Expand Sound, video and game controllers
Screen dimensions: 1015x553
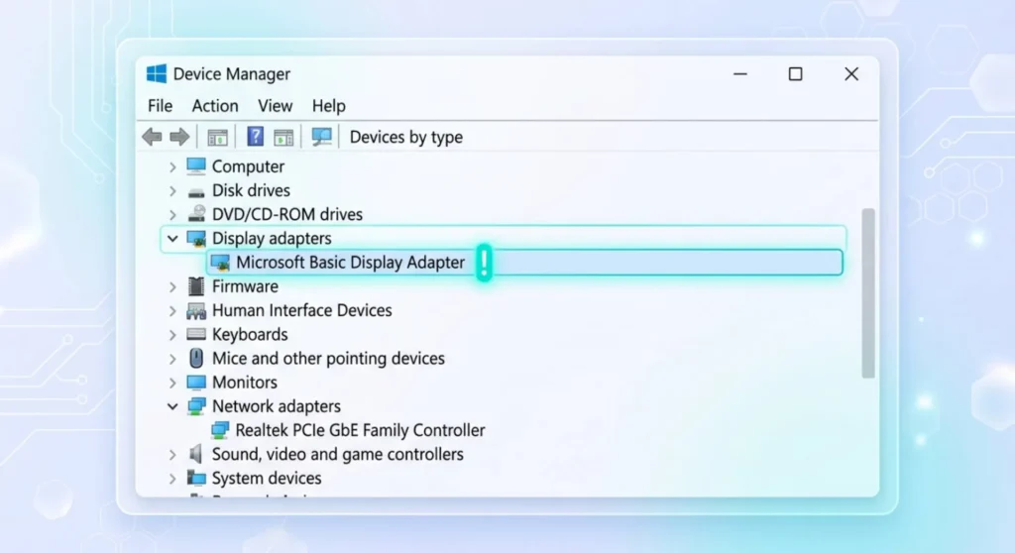[172, 455]
